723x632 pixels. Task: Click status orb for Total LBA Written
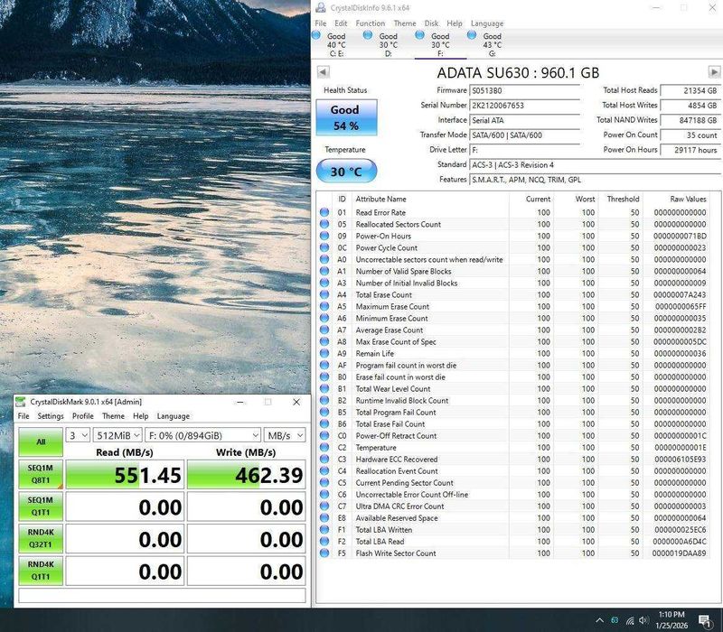[x=324, y=530]
